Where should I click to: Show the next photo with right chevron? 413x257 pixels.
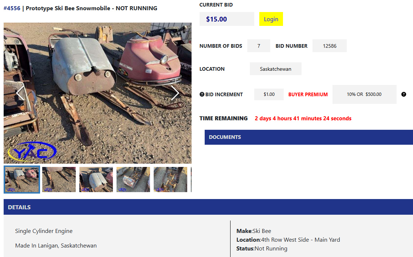point(175,93)
